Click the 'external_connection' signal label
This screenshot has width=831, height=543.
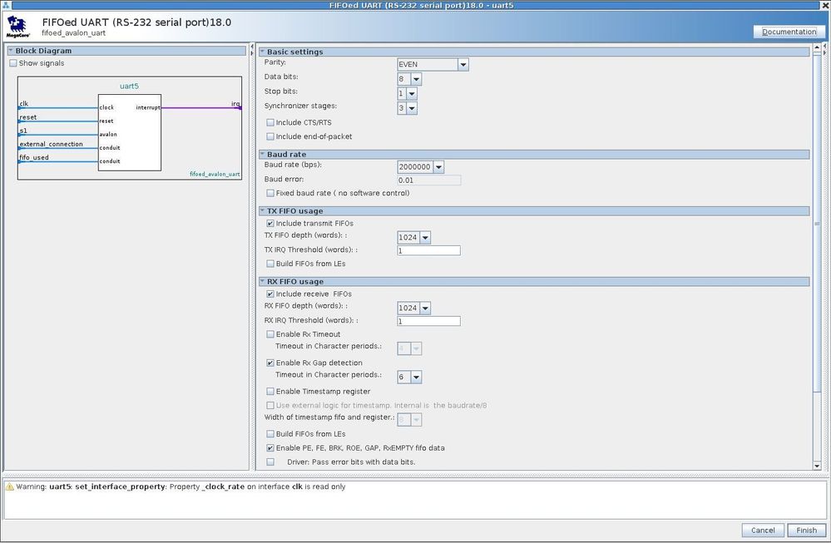point(51,144)
